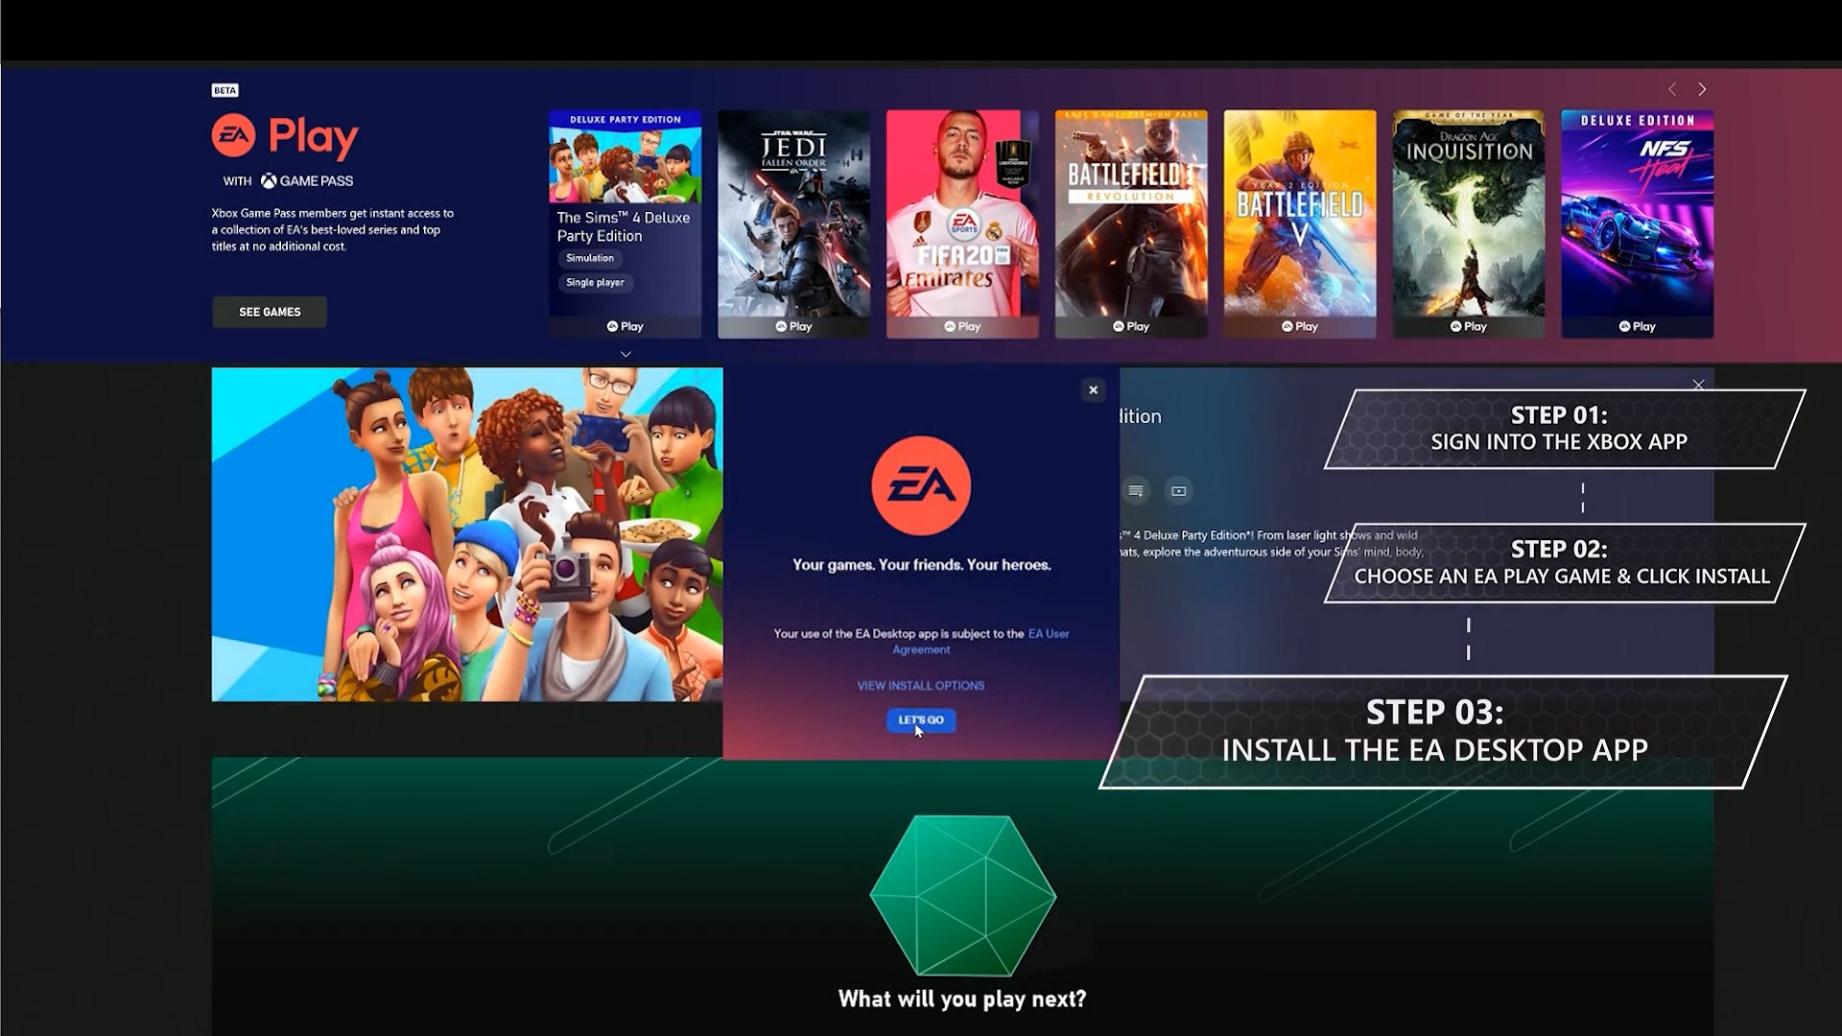Close the EA Desktop app popup dialog
The height and width of the screenshot is (1036, 1842).
tap(1091, 388)
